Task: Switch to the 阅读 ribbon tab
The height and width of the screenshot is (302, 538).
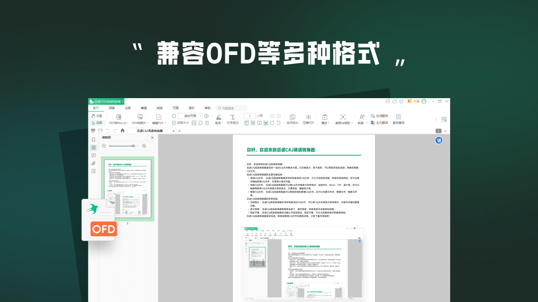Action: click(x=112, y=108)
